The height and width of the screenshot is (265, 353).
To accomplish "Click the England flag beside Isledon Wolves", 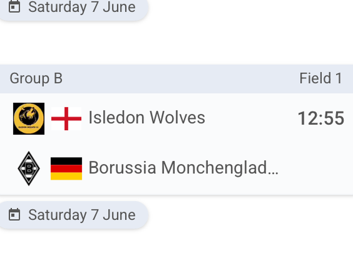I will (x=66, y=119).
